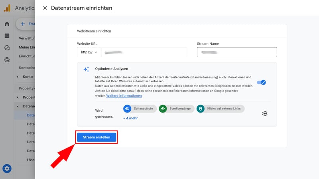Click the Datenstream einrichten title
319x179 pixels.
(x=82, y=8)
